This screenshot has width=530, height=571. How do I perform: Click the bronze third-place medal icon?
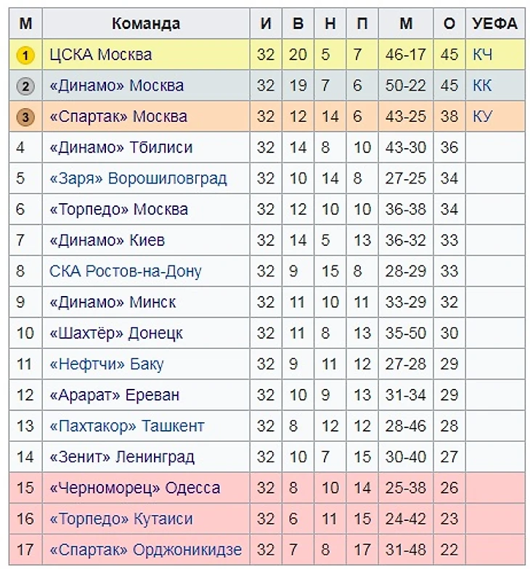click(x=25, y=117)
